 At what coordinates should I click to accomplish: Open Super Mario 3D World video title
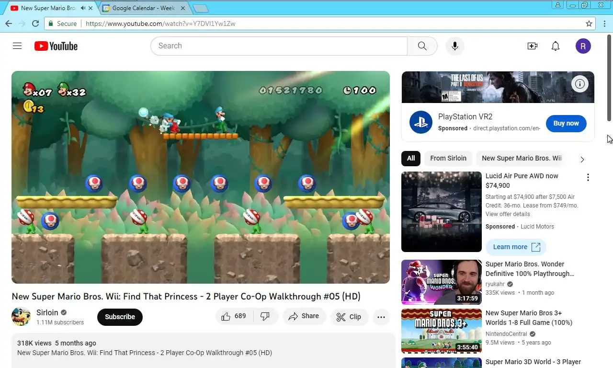pos(533,362)
